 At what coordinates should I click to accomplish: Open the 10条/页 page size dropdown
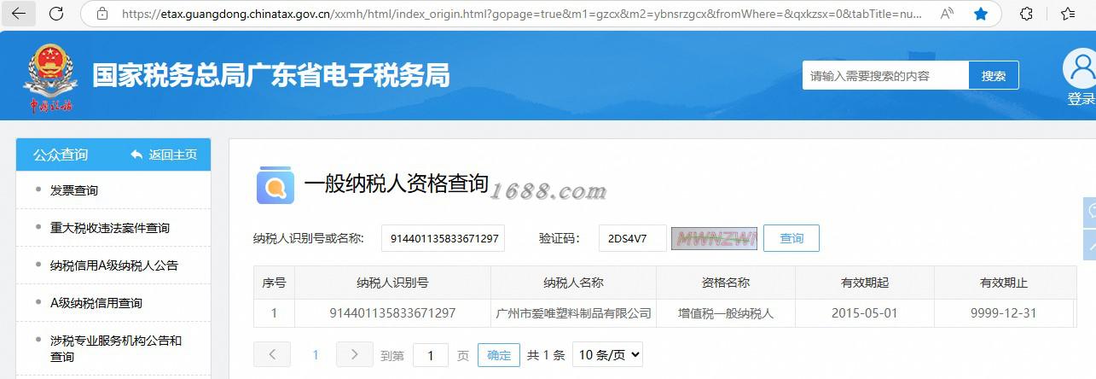[607, 355]
